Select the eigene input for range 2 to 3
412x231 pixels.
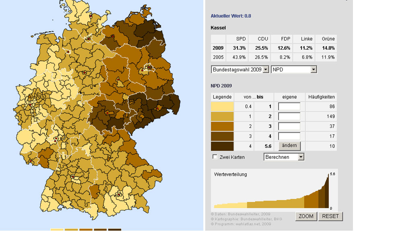click(x=289, y=126)
